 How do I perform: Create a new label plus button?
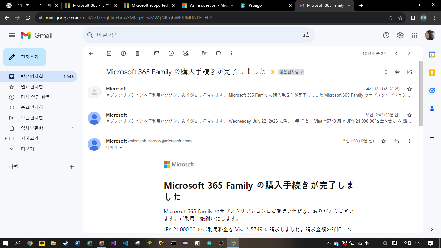(x=72, y=167)
